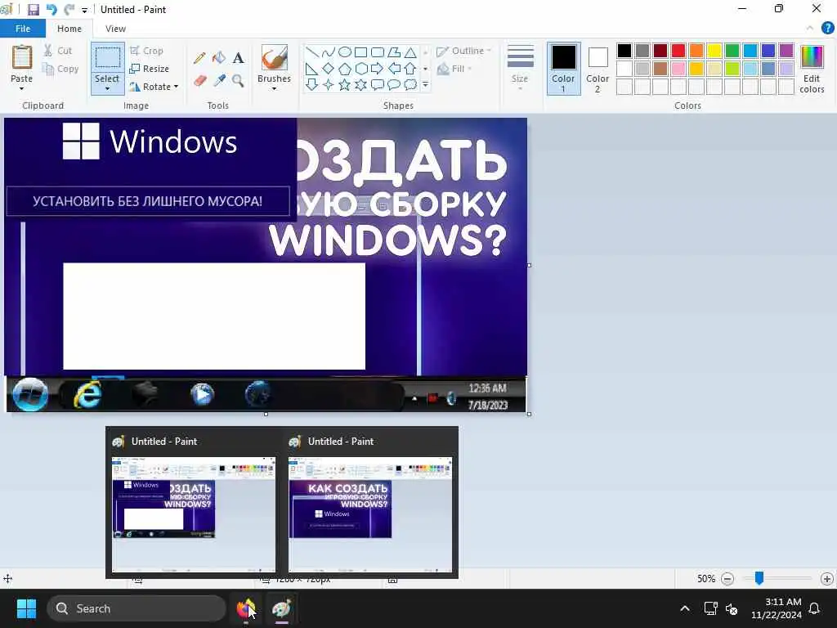This screenshot has width=837, height=628.
Task: Choose the Fill with color bucket tool
Action: click(219, 58)
